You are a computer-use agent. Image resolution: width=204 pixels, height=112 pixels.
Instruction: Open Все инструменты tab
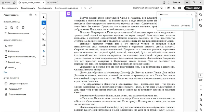(x=10, y=8)
